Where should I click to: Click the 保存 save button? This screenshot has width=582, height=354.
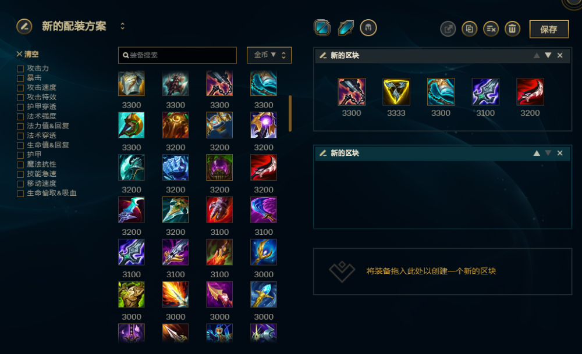(x=549, y=29)
